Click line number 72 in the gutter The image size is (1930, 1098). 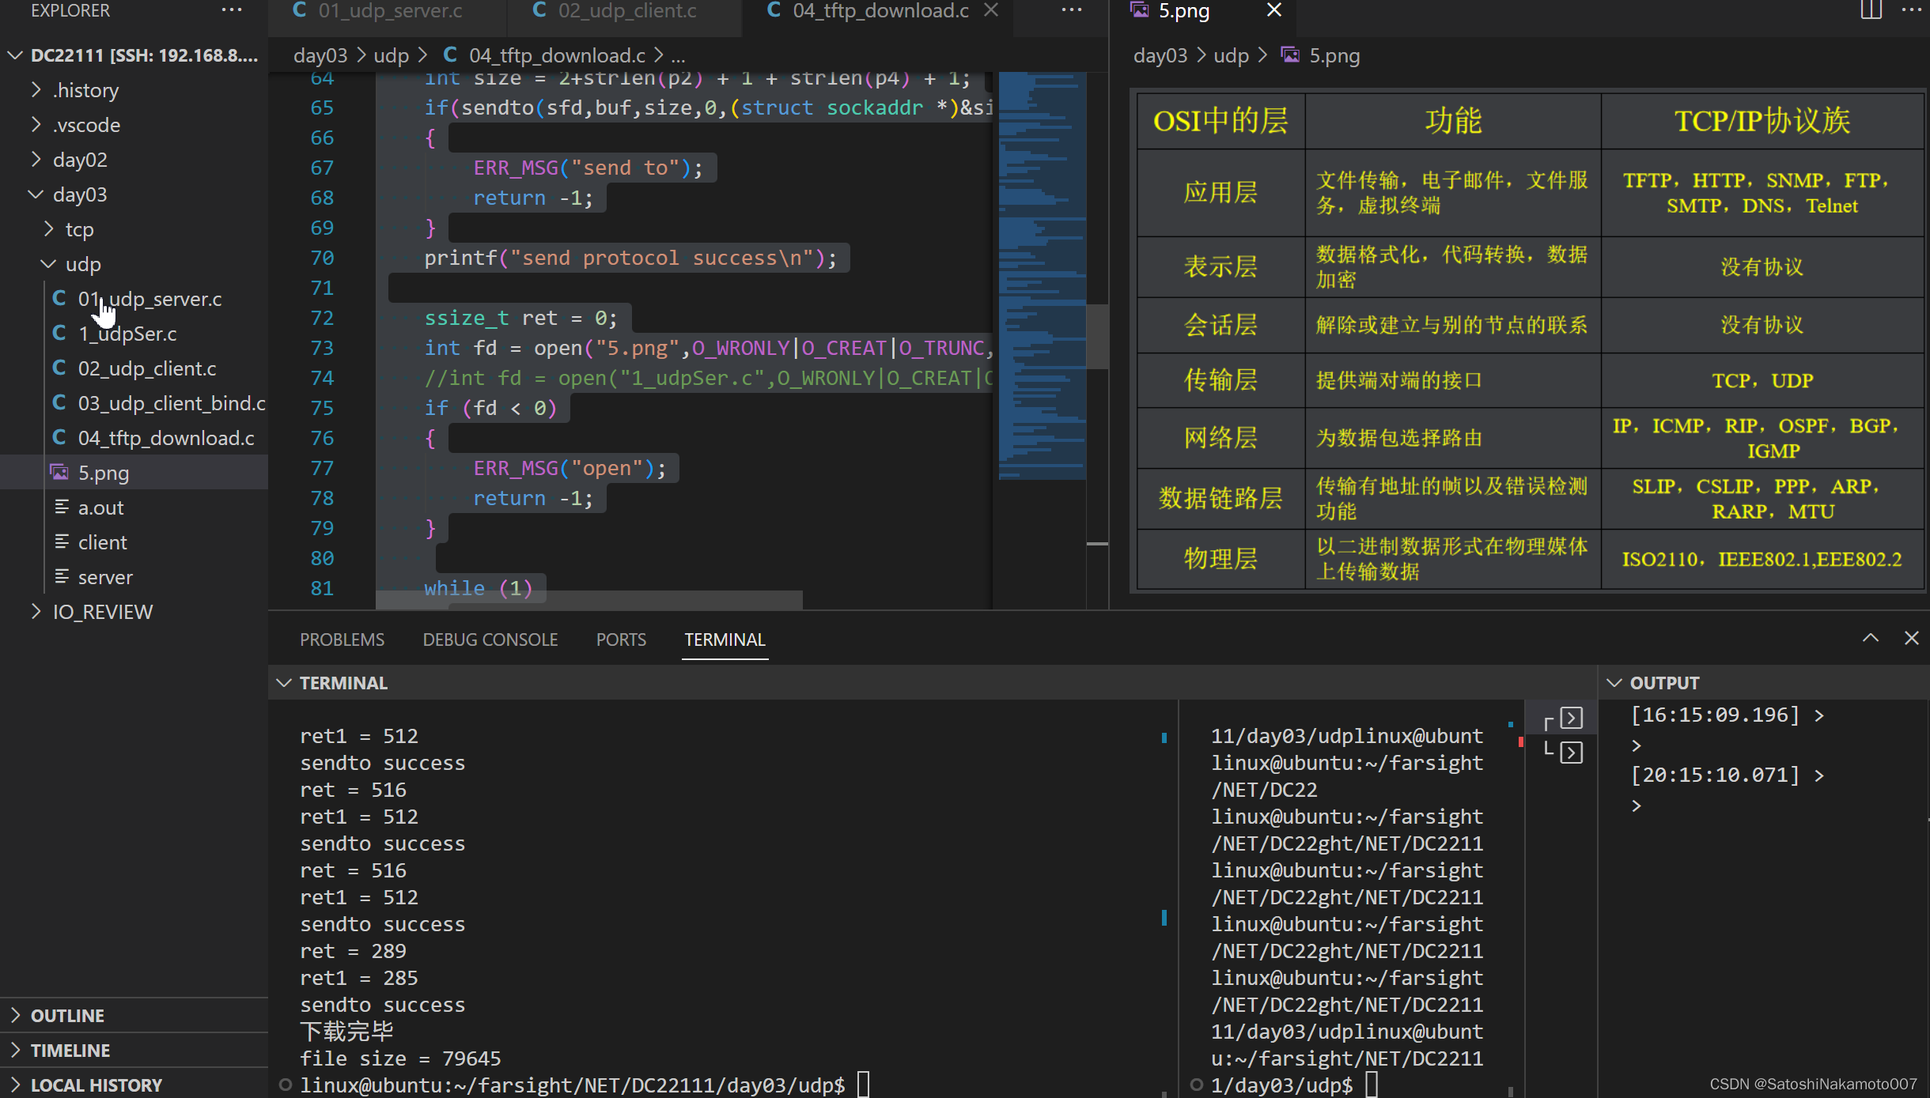tap(322, 318)
